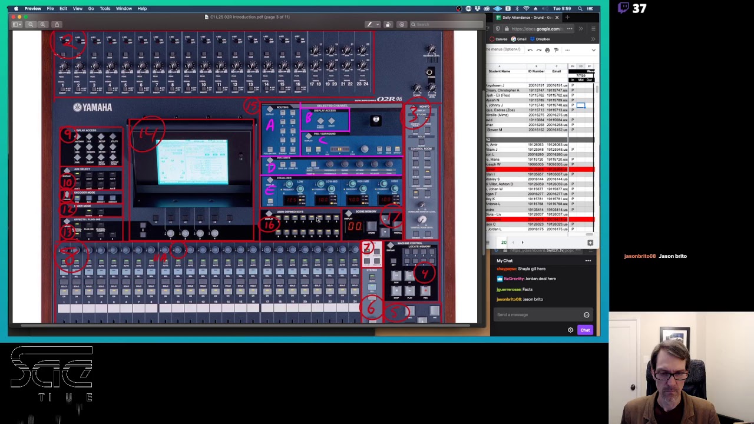The width and height of the screenshot is (754, 424).
Task: Show the Markup toolbar
Action: pyautogui.click(x=402, y=25)
